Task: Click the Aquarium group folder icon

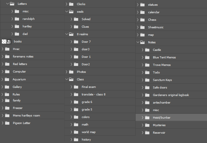Action: tap(7, 79)
